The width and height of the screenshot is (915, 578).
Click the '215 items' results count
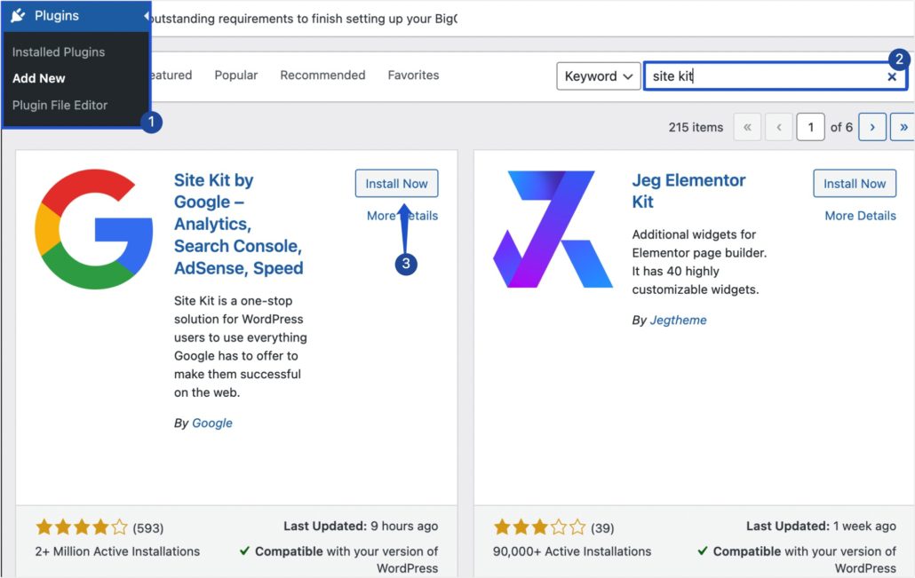coord(696,127)
